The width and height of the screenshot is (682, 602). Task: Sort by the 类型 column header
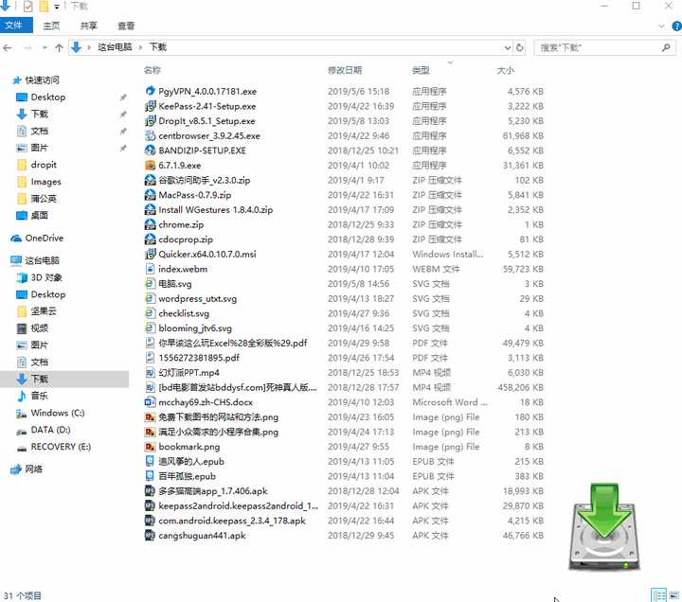point(421,70)
